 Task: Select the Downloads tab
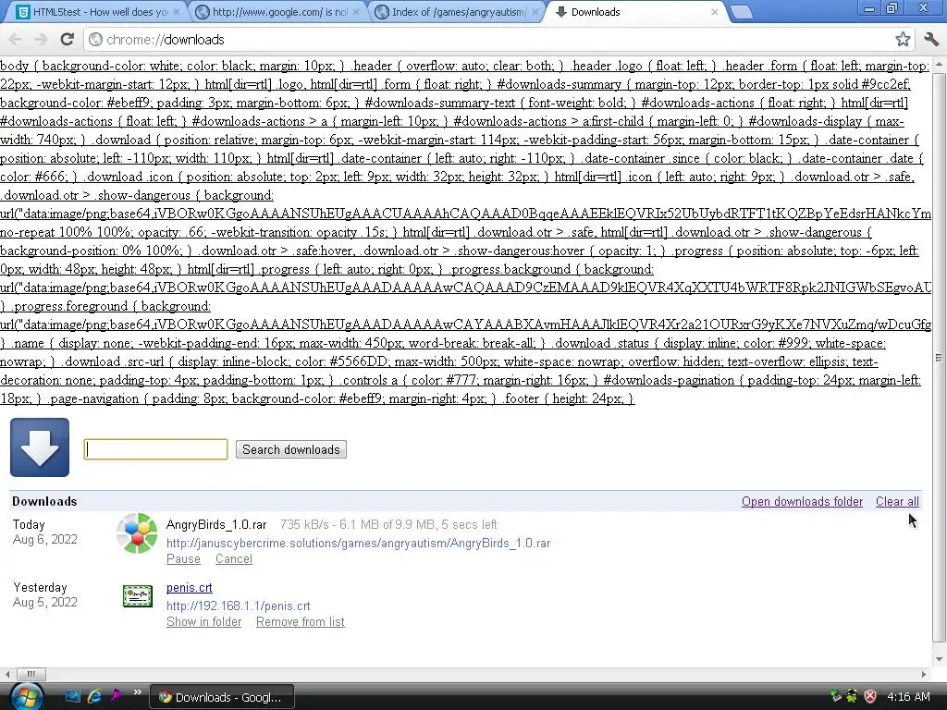point(636,12)
